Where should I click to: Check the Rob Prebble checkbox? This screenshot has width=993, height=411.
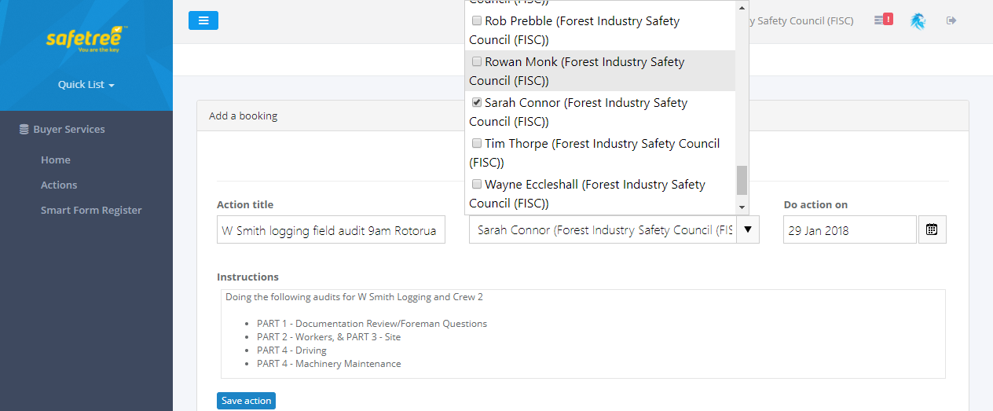pos(476,21)
